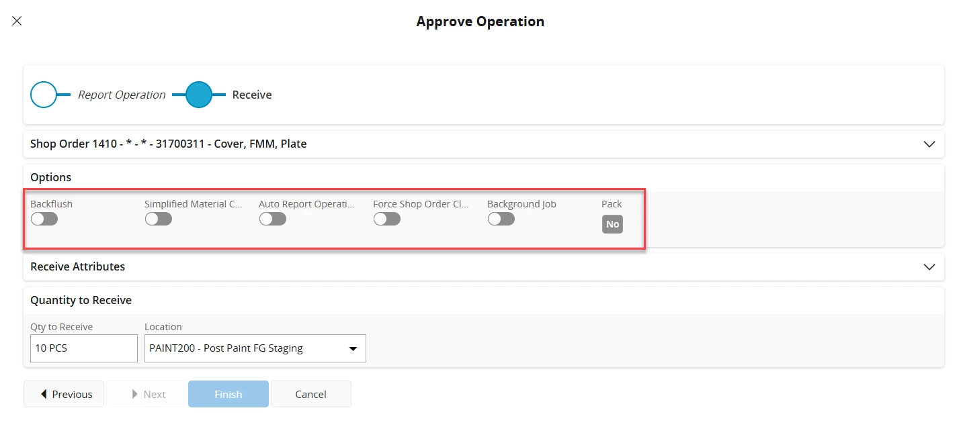Viewport: 959px width, 447px height.
Task: Select the Report Operation step label
Action: point(122,95)
